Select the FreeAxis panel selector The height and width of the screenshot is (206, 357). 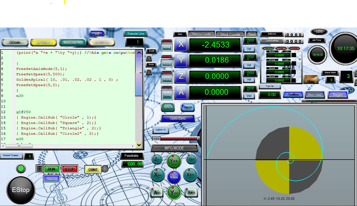(x=268, y=48)
